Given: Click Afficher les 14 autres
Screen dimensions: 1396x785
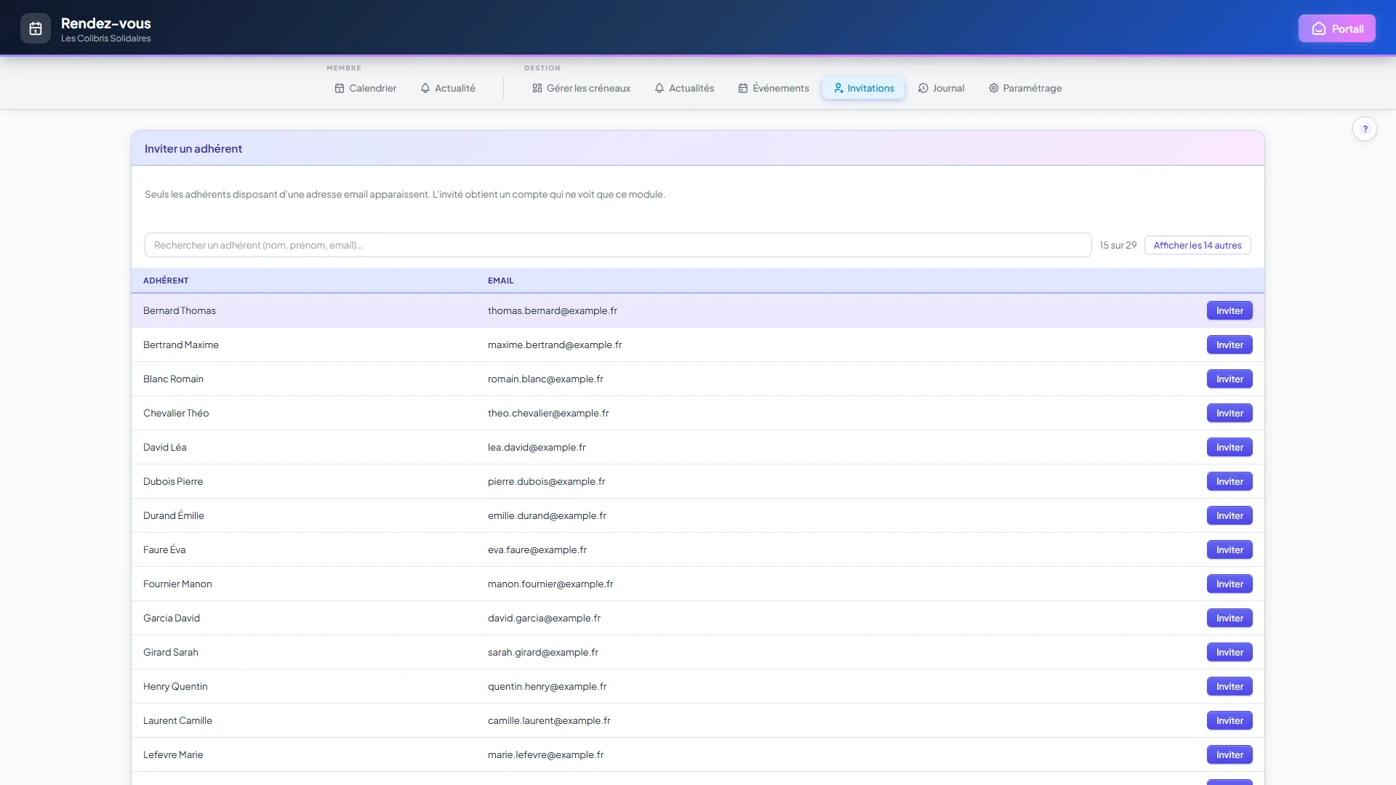Looking at the screenshot, I should tap(1198, 246).
